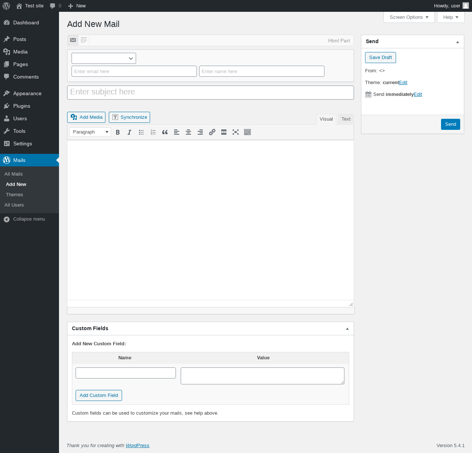The width and height of the screenshot is (472, 453).
Task: Open the Posts menu
Action: (29, 39)
